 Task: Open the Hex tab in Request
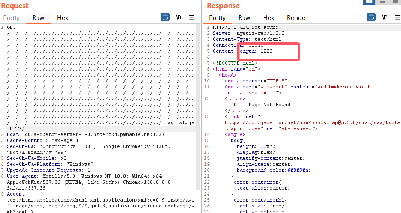pyautogui.click(x=63, y=18)
